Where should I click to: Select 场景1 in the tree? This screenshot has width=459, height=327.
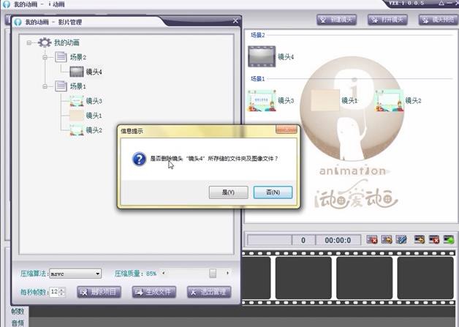click(x=78, y=86)
